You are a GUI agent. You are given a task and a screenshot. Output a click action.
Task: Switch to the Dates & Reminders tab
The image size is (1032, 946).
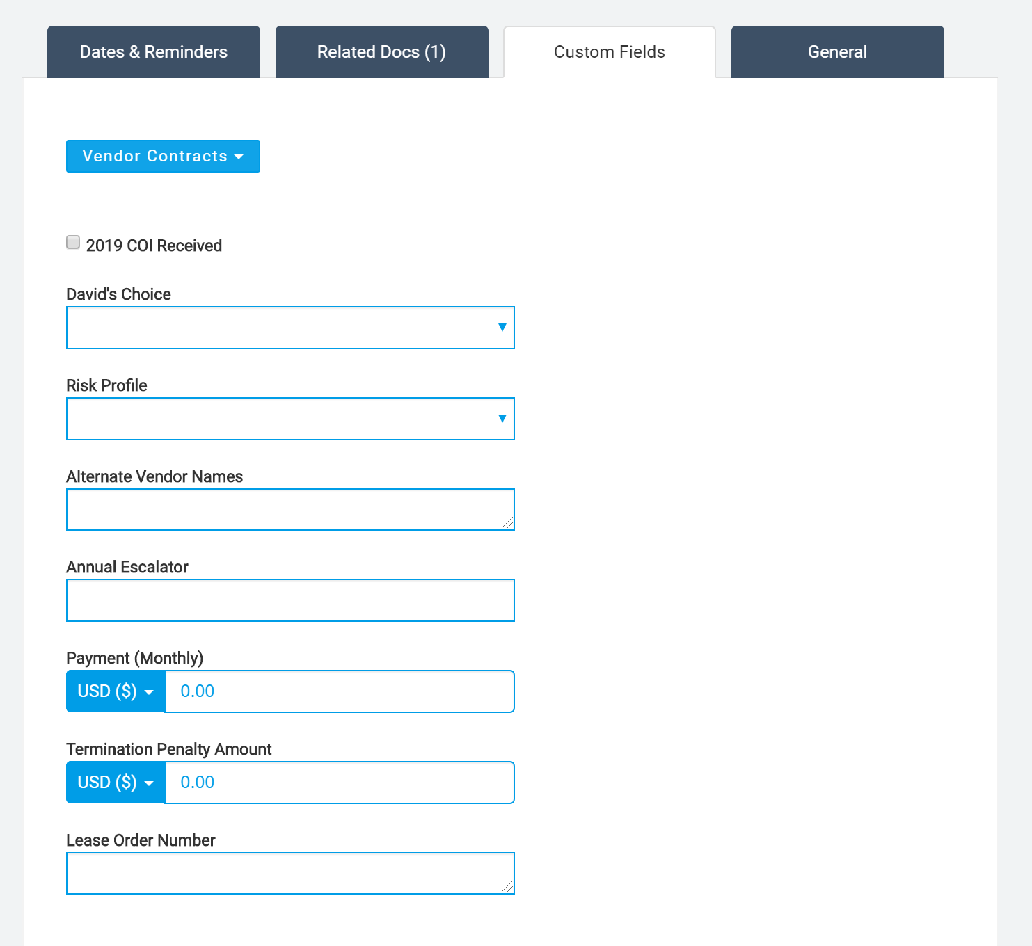(x=154, y=51)
